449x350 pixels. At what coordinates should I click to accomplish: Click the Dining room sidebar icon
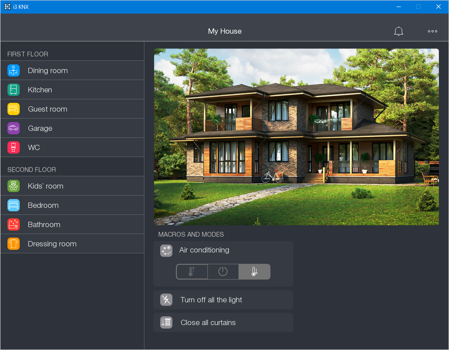pyautogui.click(x=13, y=70)
